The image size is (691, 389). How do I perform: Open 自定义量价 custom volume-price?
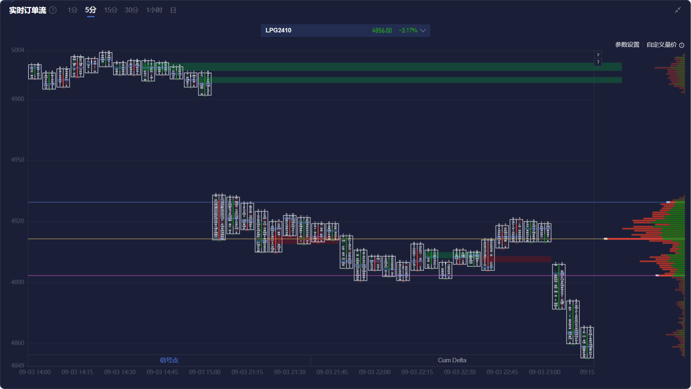[661, 45]
